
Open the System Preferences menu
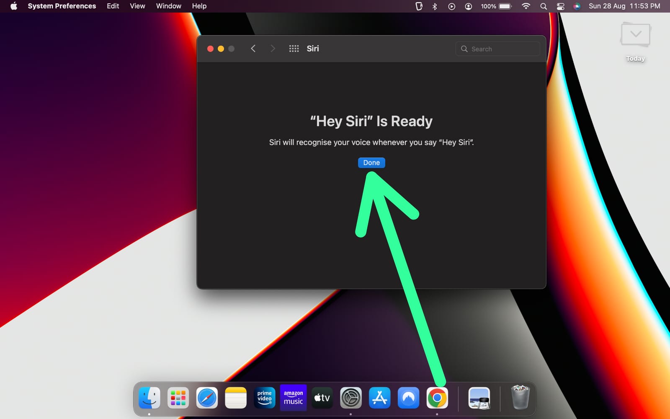click(x=62, y=6)
